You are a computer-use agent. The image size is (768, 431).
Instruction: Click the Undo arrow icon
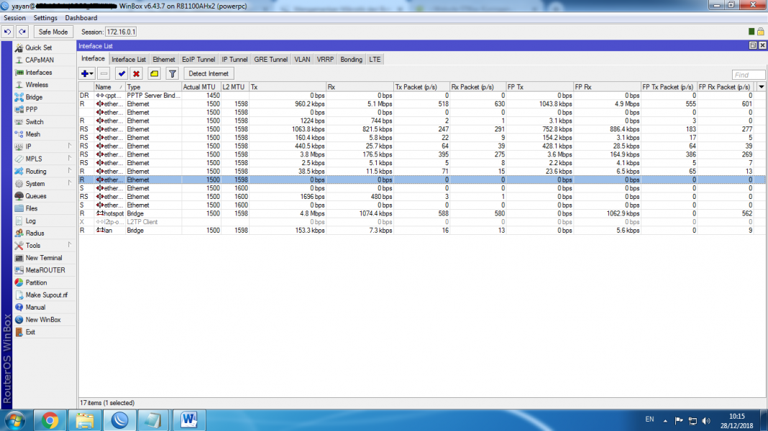(7, 32)
